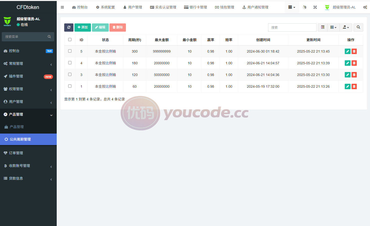Viewport: 370px width, 226px height.
Task: Expand the 收款账号管理 sidebar menu
Action: [28, 166]
